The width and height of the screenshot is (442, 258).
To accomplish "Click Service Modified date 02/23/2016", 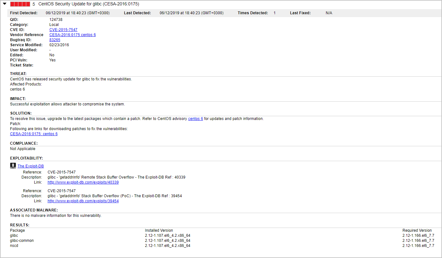I will (59, 45).
